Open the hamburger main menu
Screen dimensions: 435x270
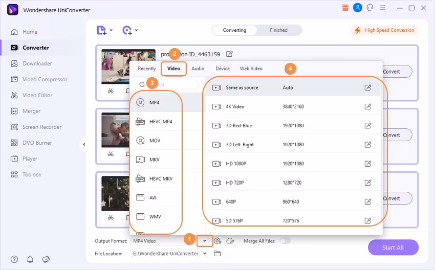pyautogui.click(x=383, y=8)
